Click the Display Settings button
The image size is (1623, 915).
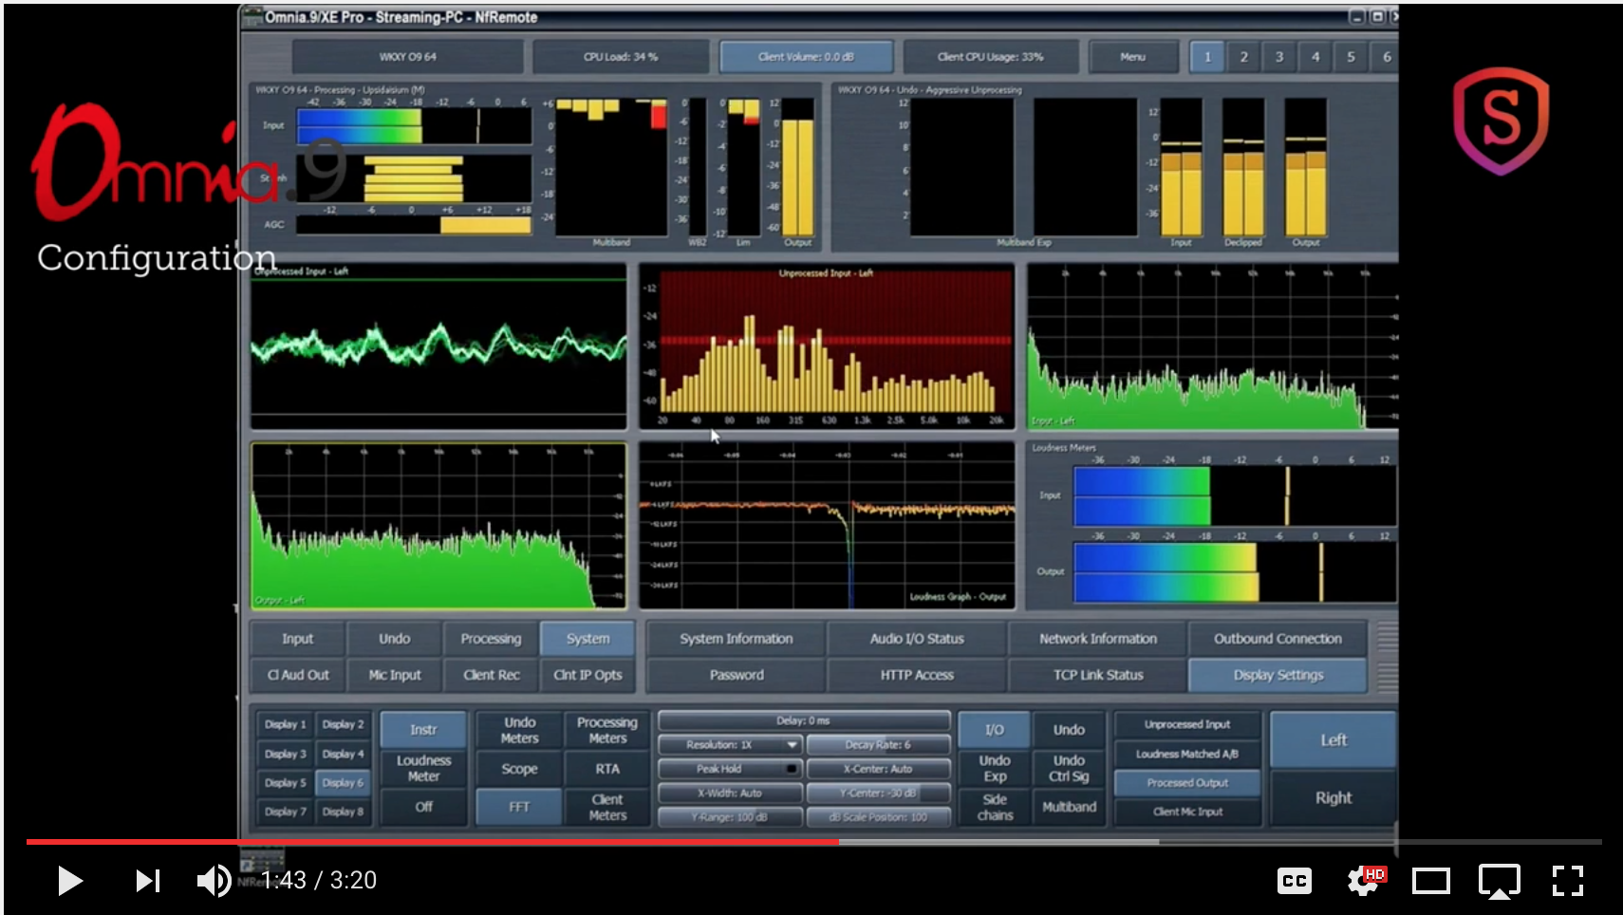(x=1277, y=675)
